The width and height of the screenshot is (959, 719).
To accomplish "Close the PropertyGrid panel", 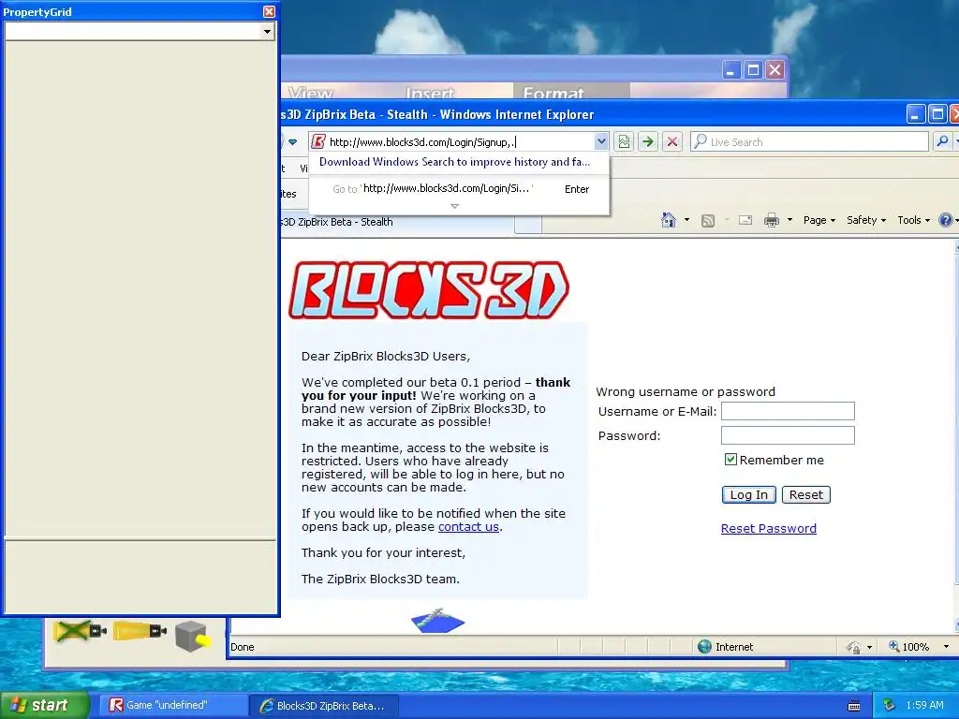I will coord(269,11).
